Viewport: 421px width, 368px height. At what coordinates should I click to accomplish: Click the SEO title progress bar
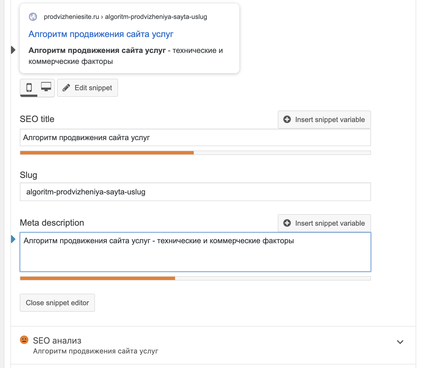(195, 153)
